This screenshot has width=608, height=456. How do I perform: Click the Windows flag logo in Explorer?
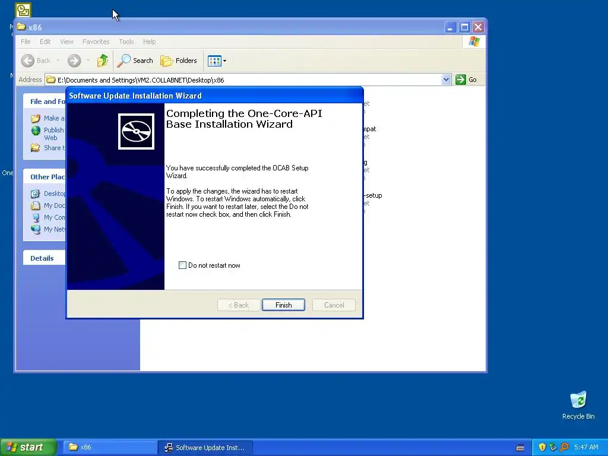coord(474,42)
